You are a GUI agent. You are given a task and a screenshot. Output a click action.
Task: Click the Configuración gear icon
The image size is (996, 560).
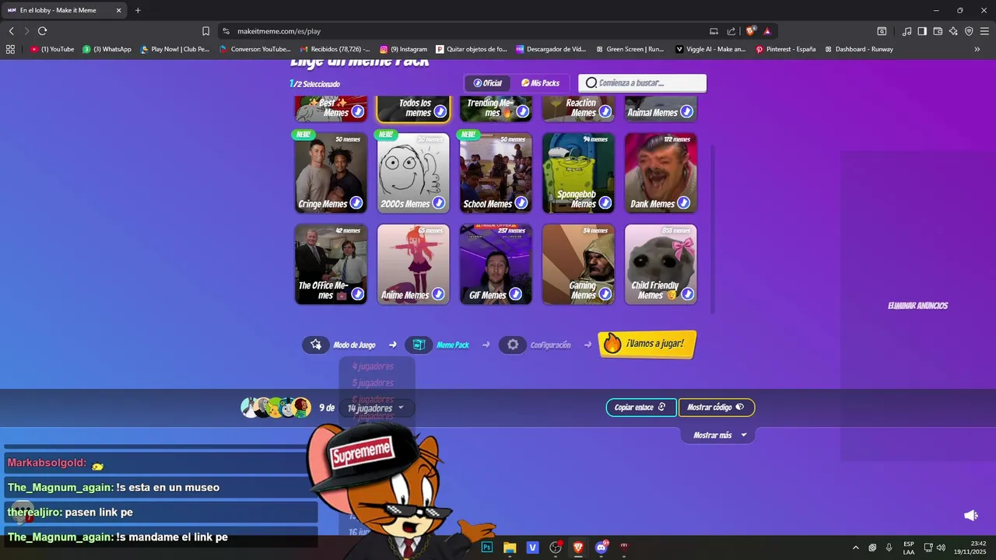pos(513,345)
